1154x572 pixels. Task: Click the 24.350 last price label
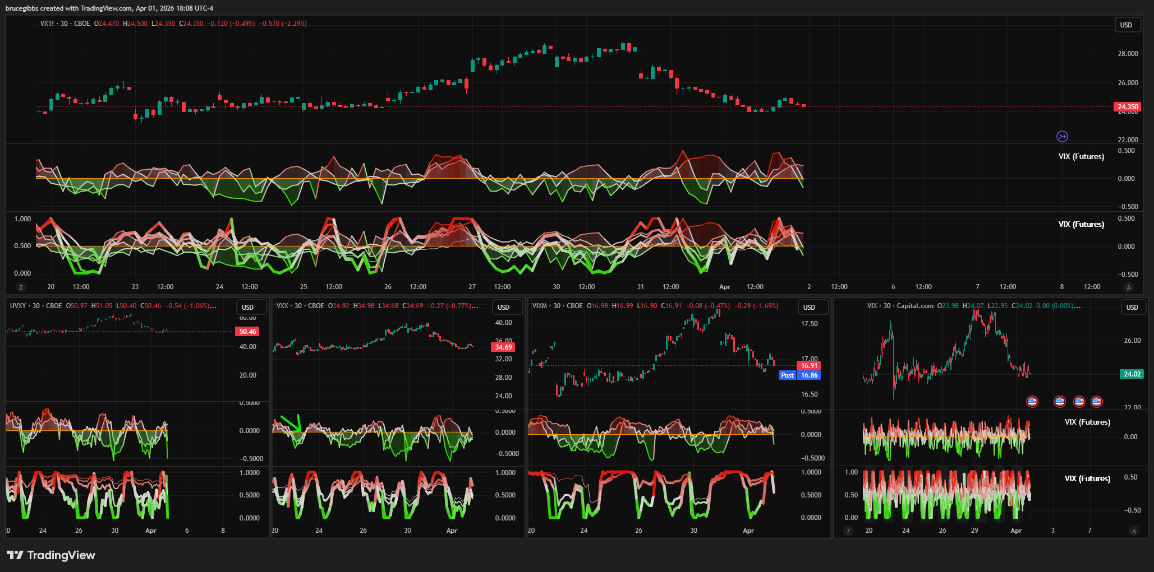point(1128,107)
